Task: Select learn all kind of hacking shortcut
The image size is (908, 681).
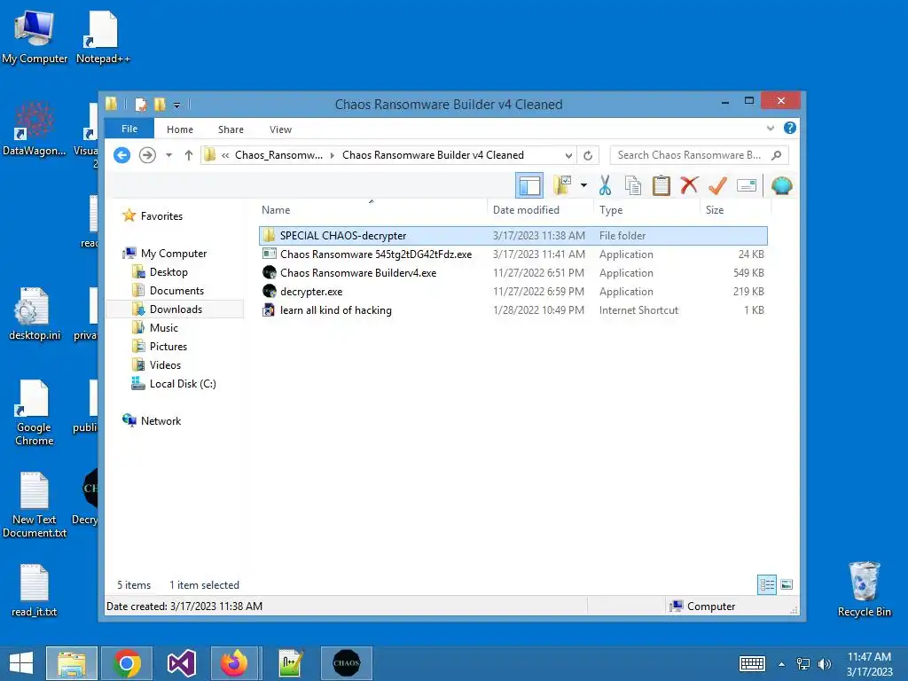Action: (x=513, y=309)
